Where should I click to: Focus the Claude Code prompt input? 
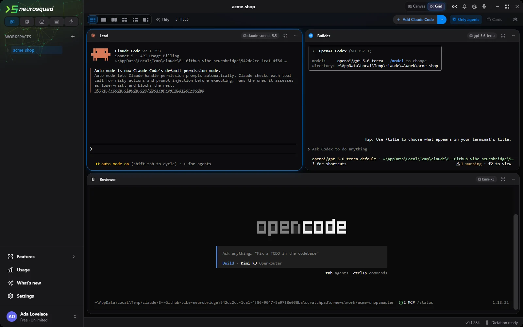[x=193, y=149]
